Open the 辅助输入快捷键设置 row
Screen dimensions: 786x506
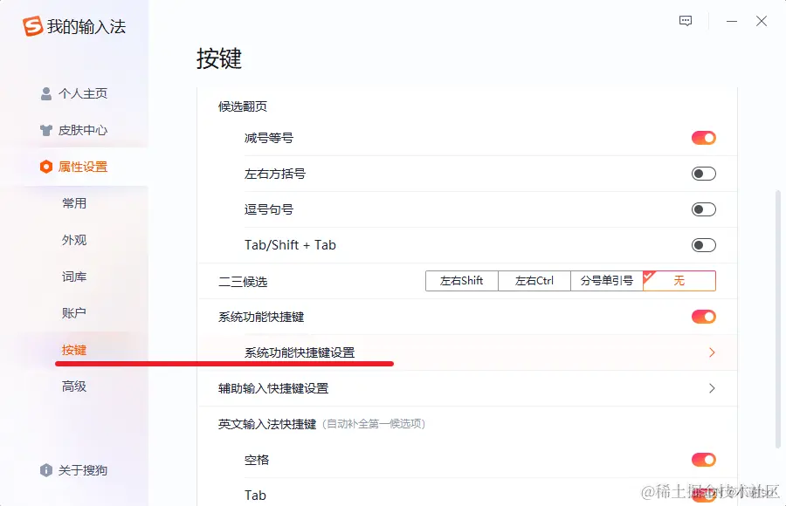click(468, 388)
